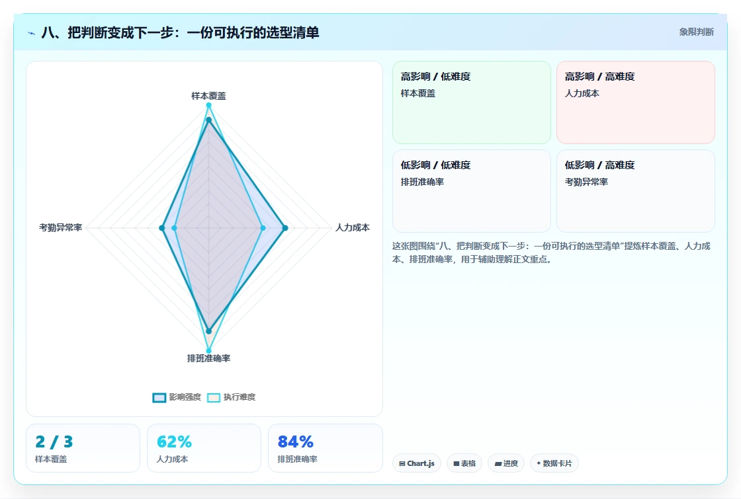Click the 样本覆盖 radar axis label
The height and width of the screenshot is (499, 741).
[208, 96]
